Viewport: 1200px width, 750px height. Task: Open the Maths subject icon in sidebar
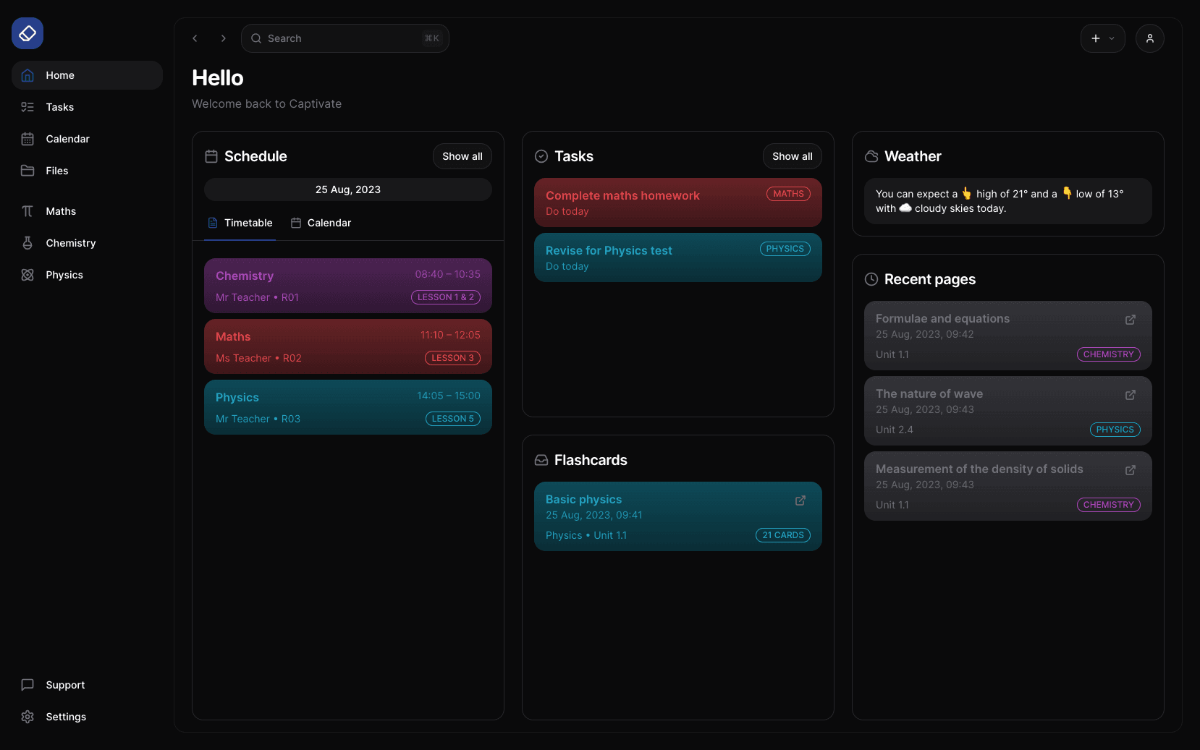28,210
